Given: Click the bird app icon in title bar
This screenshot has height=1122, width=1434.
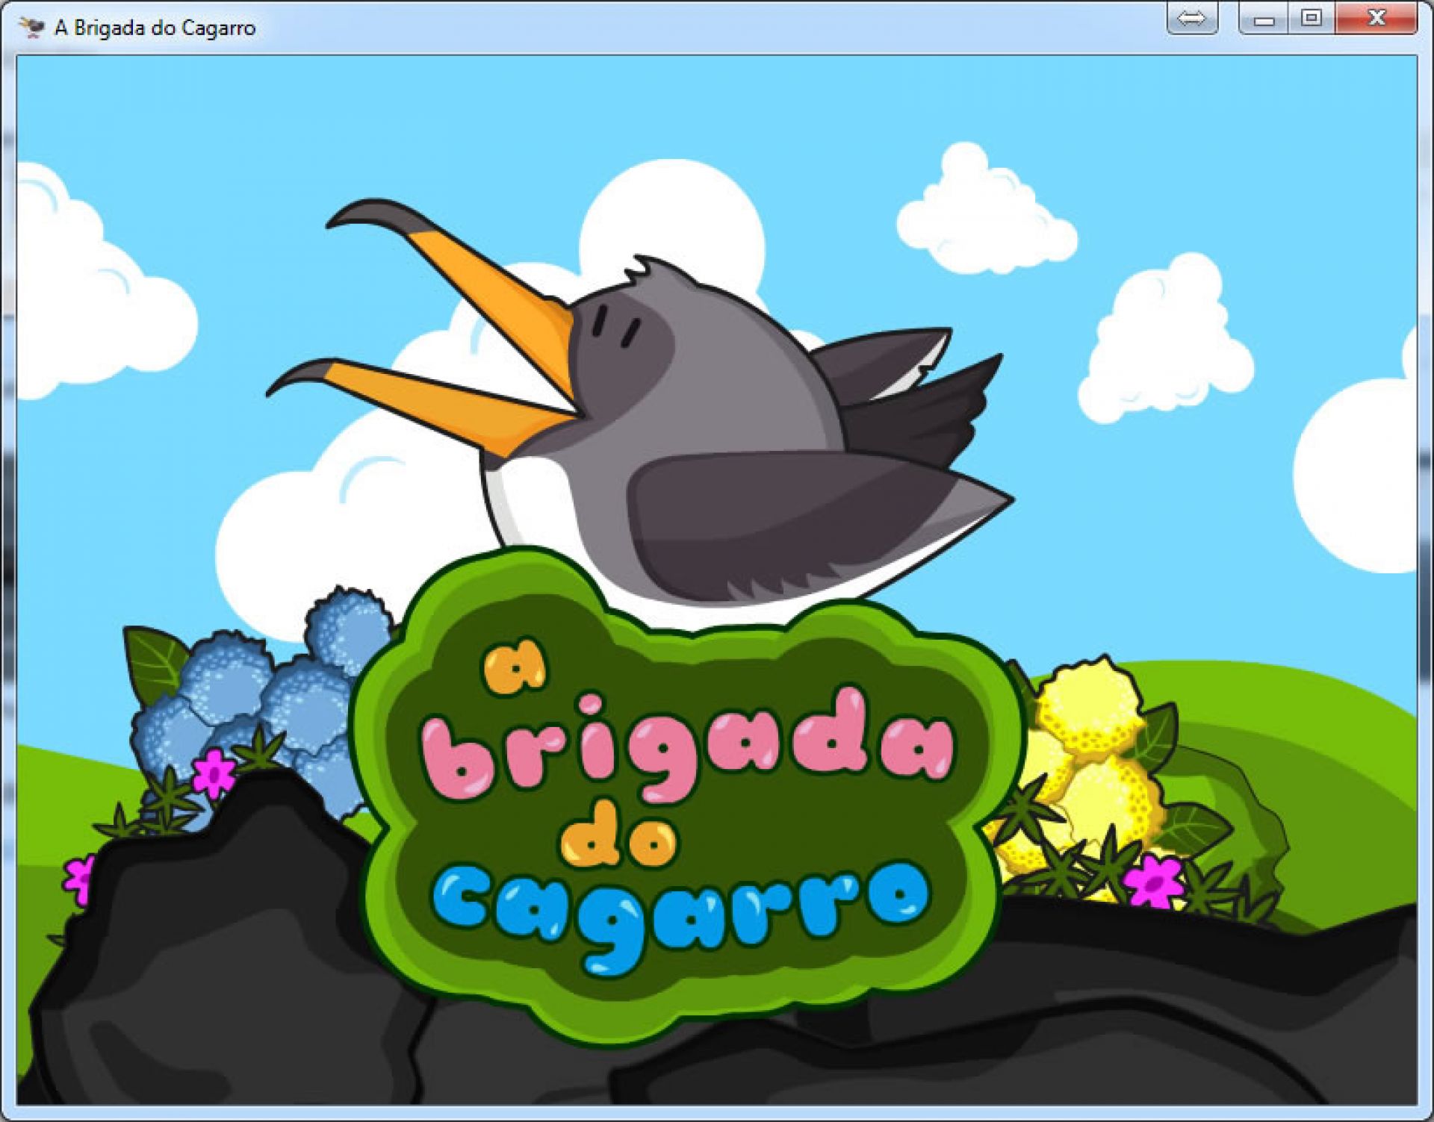Looking at the screenshot, I should [31, 28].
